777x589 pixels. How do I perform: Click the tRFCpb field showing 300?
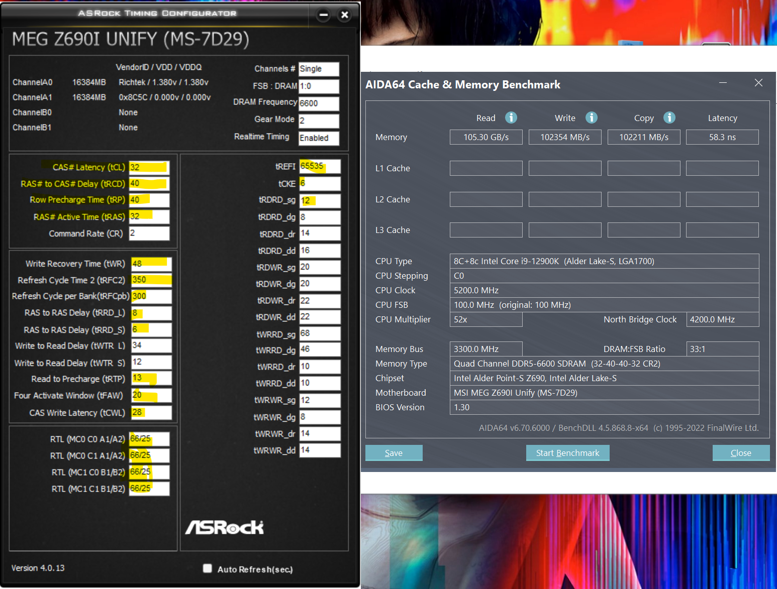point(151,297)
